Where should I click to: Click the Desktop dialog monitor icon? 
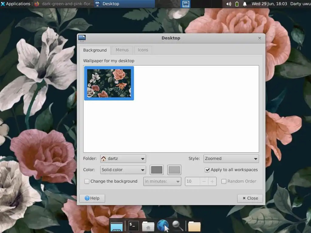pyautogui.click(x=82, y=38)
